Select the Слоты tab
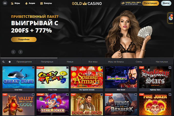This screenshot has width=174, height=116. pos(139,62)
